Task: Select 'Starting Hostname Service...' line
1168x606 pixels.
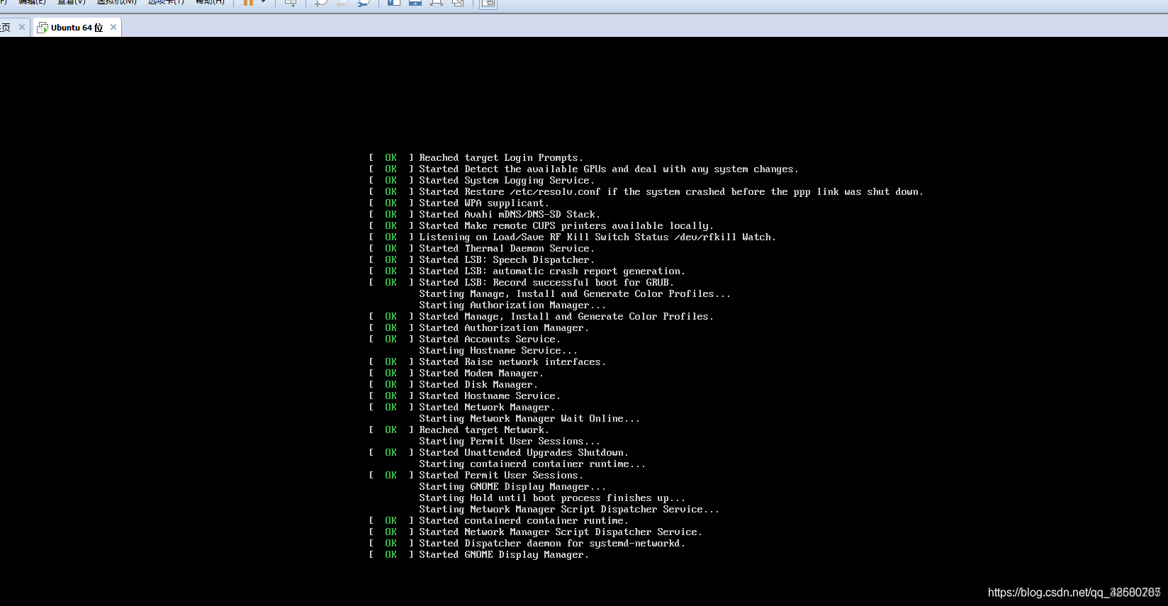Action: coord(498,350)
